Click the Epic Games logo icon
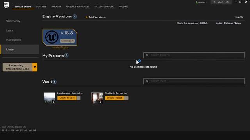This screenshot has width=250, height=140. pos(6,5)
